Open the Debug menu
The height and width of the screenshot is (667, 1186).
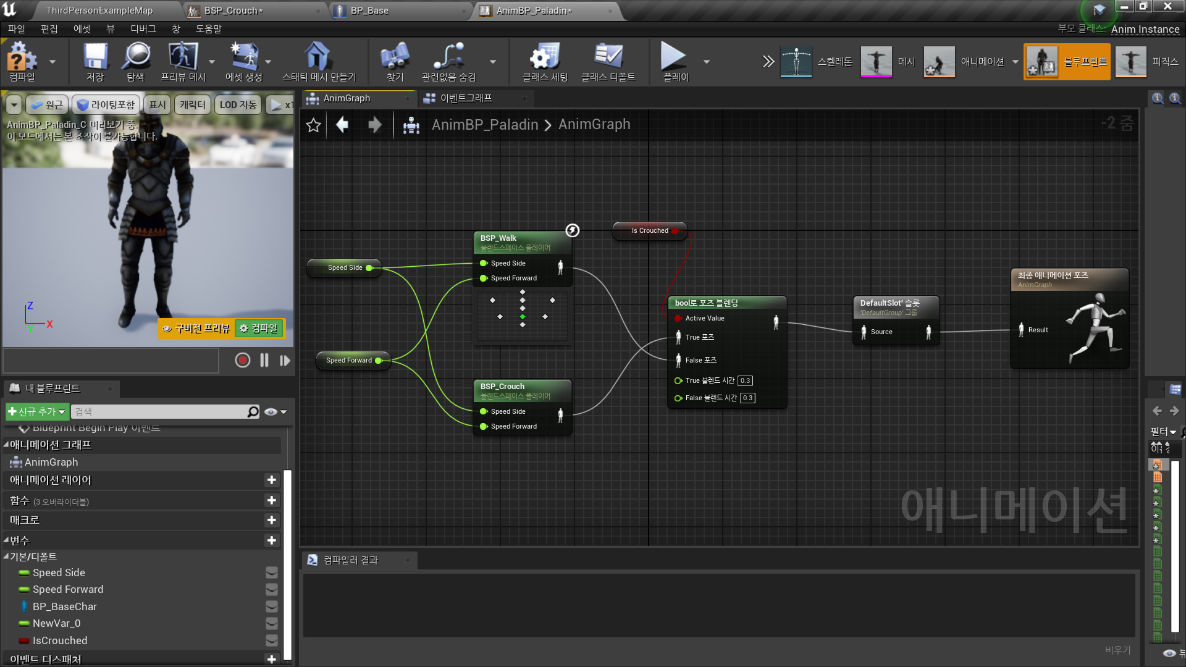pyautogui.click(x=143, y=29)
